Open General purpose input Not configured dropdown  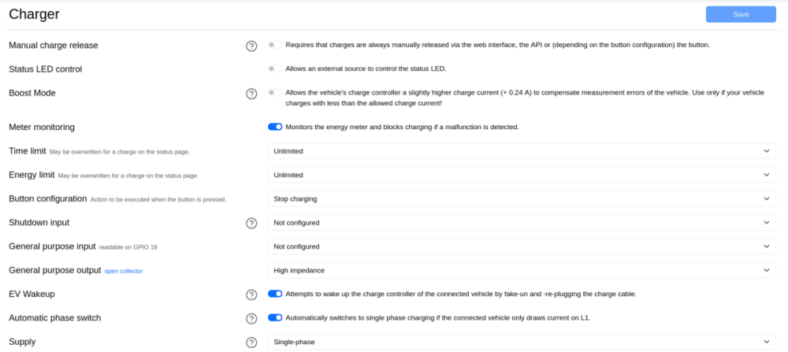(x=522, y=246)
